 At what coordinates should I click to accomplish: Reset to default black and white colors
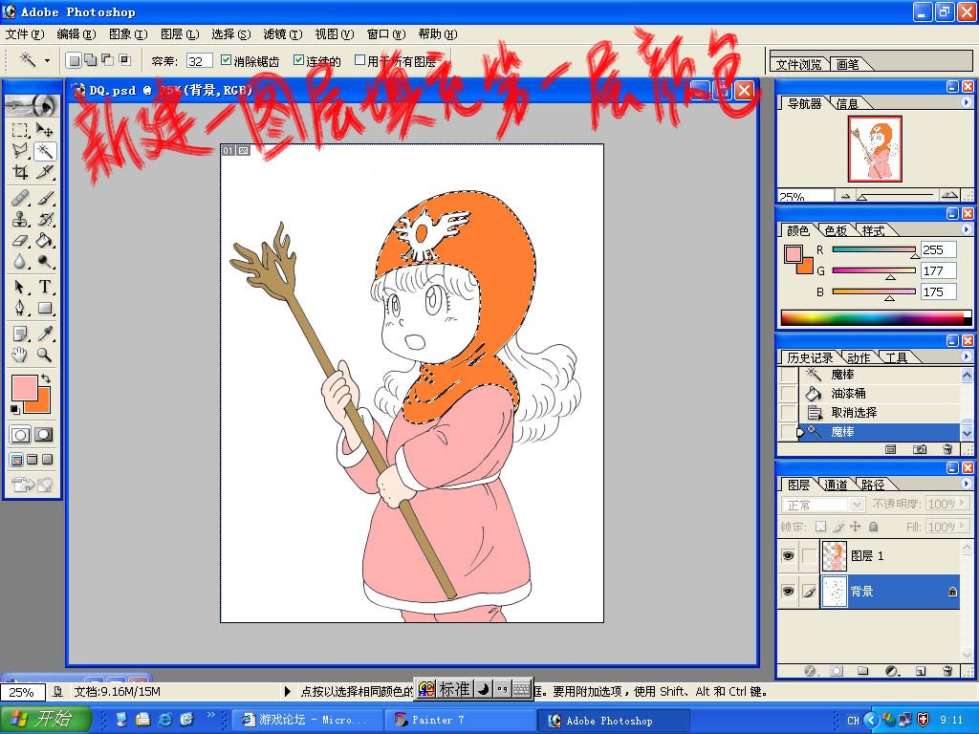tap(15, 409)
